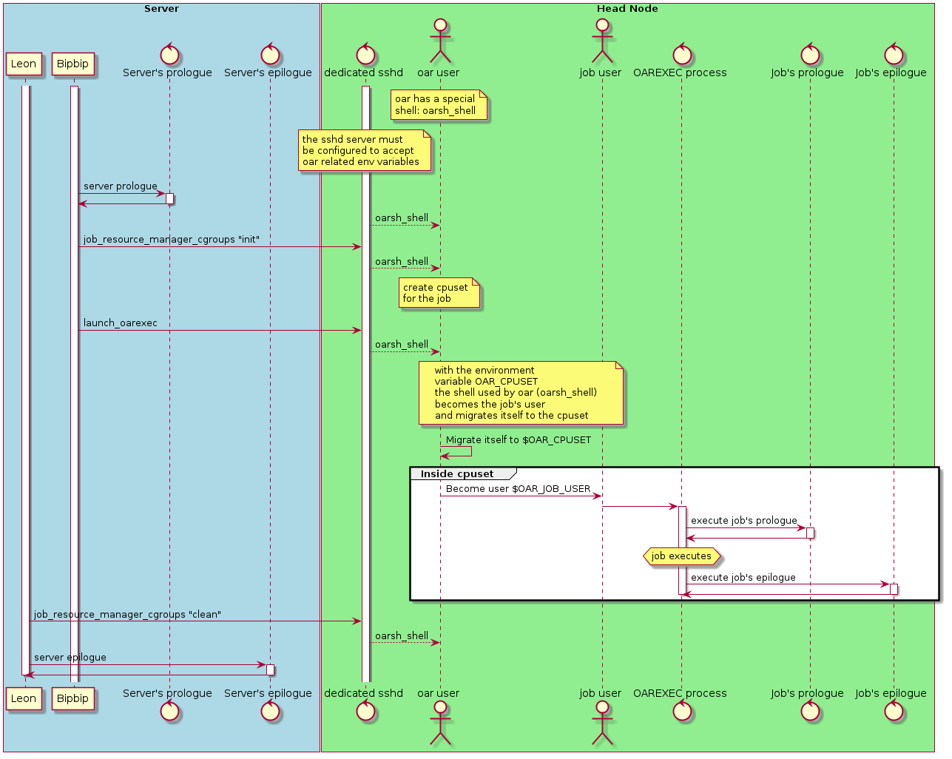Click "execute job's epilogue" message
This screenshot has width=952, height=759.
pyautogui.click(x=743, y=578)
